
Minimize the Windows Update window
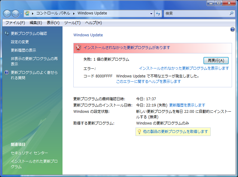pos(211,3)
